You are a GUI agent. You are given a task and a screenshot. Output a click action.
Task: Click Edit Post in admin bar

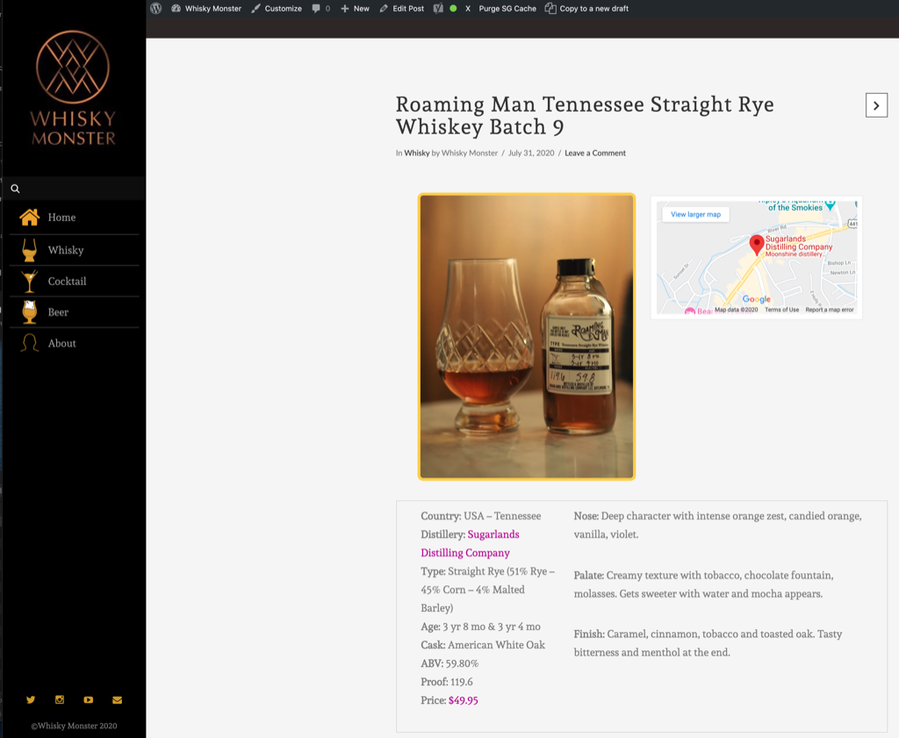point(402,9)
